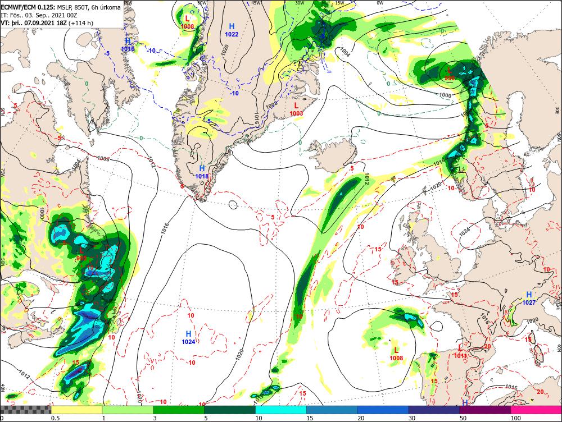Click the "H 1022" high over northern Greenland
The image size is (562, 422).
[232, 30]
